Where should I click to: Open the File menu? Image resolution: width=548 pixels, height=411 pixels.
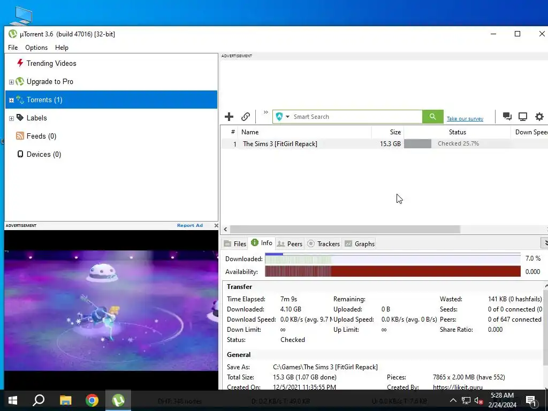[x=13, y=48]
